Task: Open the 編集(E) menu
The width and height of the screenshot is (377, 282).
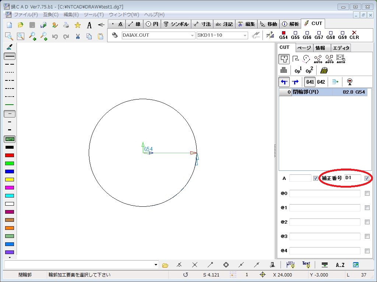Action: pos(71,15)
